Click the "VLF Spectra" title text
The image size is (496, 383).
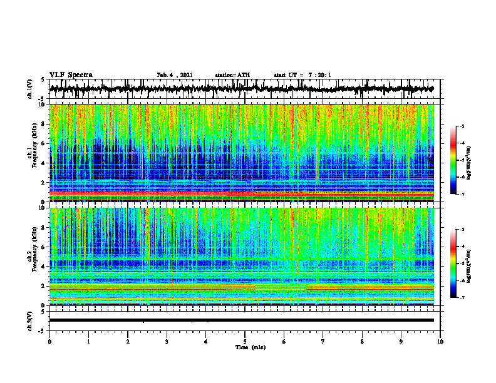tap(71, 75)
